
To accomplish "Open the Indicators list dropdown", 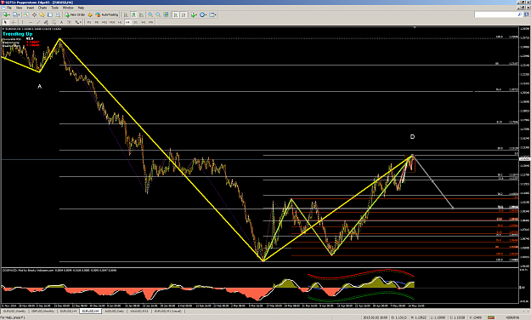I will click(x=194, y=14).
